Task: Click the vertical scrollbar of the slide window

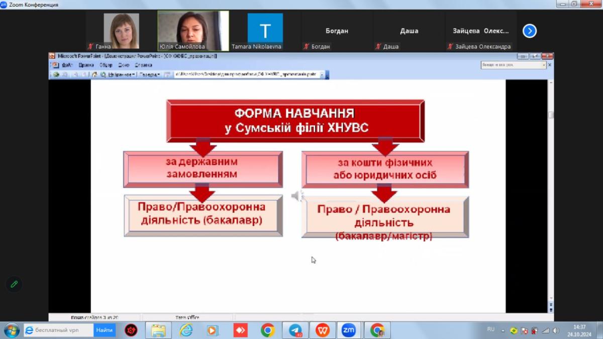Action: click(551, 196)
